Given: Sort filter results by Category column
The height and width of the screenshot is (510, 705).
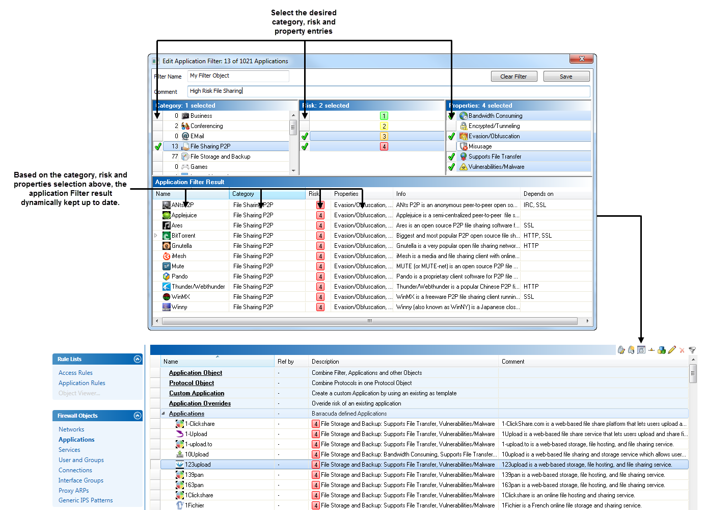Looking at the screenshot, I should (267, 194).
